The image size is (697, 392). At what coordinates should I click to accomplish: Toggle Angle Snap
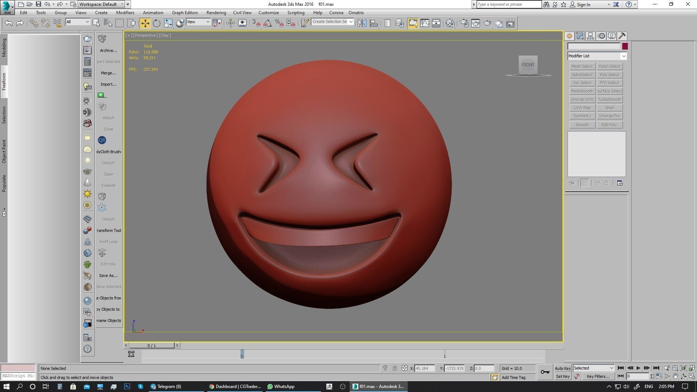point(268,23)
